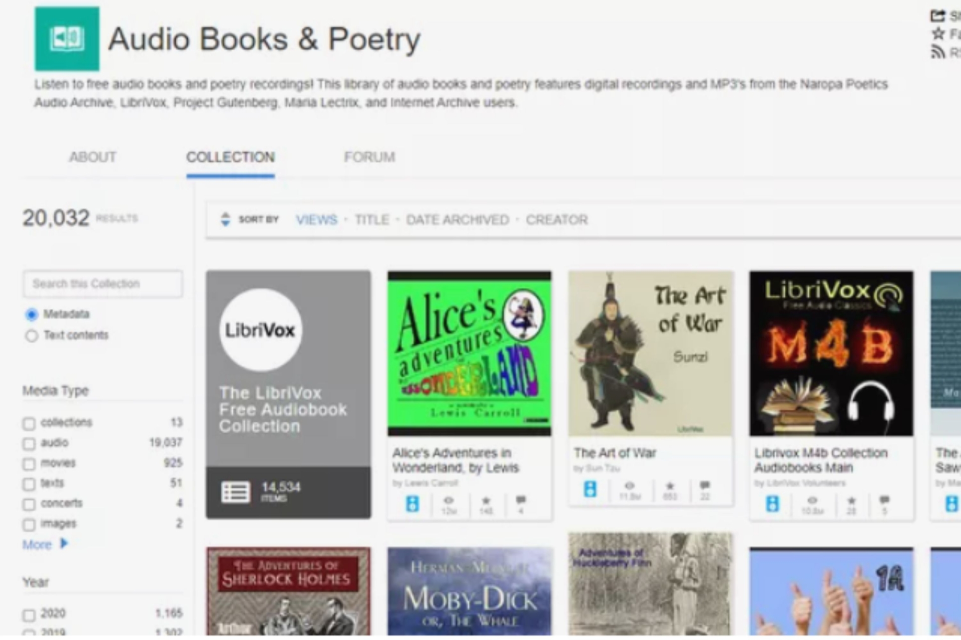Click the RSS feed icon
The image size is (961, 640).
coord(937,52)
